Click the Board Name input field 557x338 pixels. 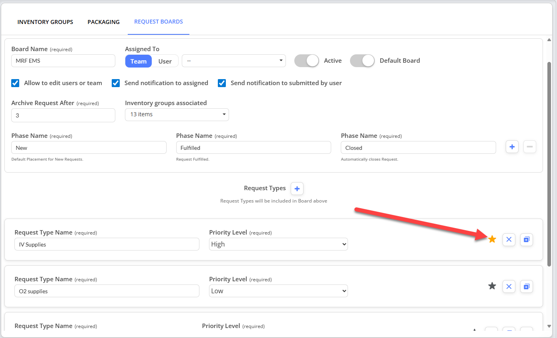click(x=63, y=61)
